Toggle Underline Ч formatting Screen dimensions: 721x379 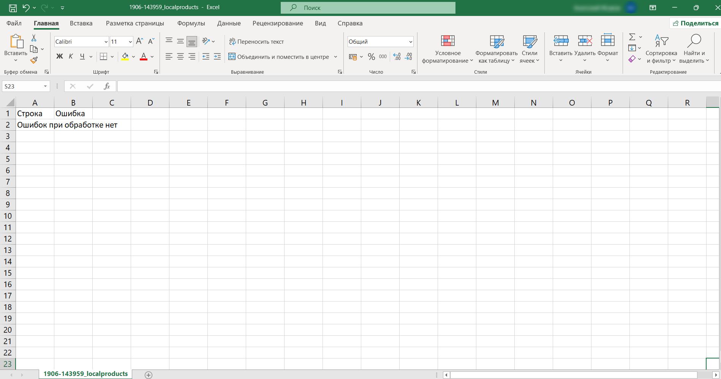click(82, 57)
